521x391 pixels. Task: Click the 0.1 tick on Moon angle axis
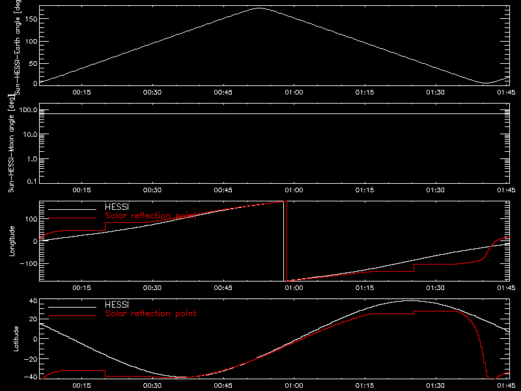point(32,182)
